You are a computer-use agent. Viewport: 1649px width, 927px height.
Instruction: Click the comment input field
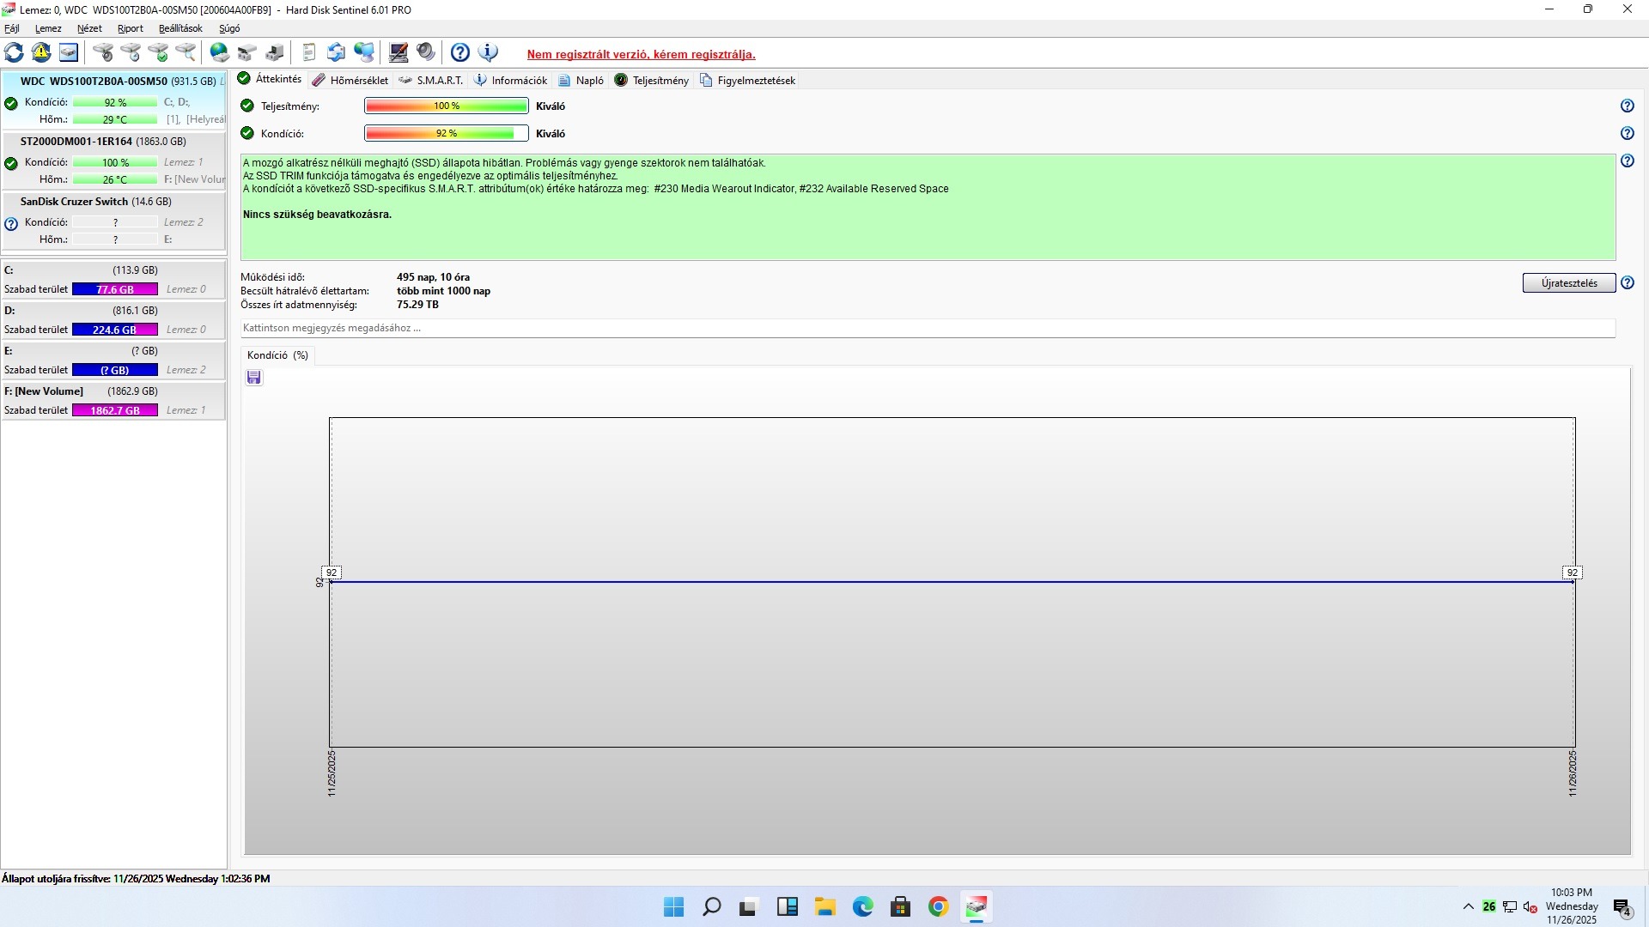(928, 328)
